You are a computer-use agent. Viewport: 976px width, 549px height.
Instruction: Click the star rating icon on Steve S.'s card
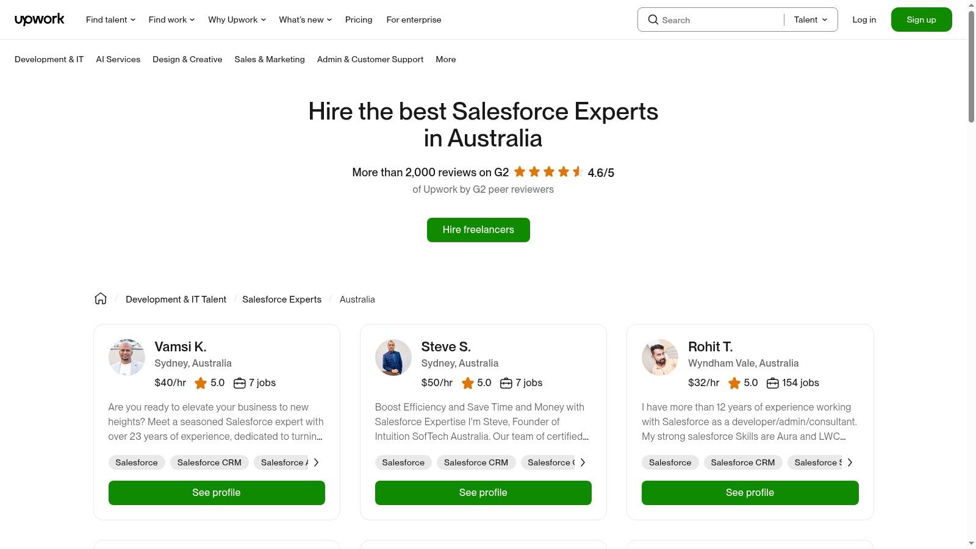click(467, 383)
